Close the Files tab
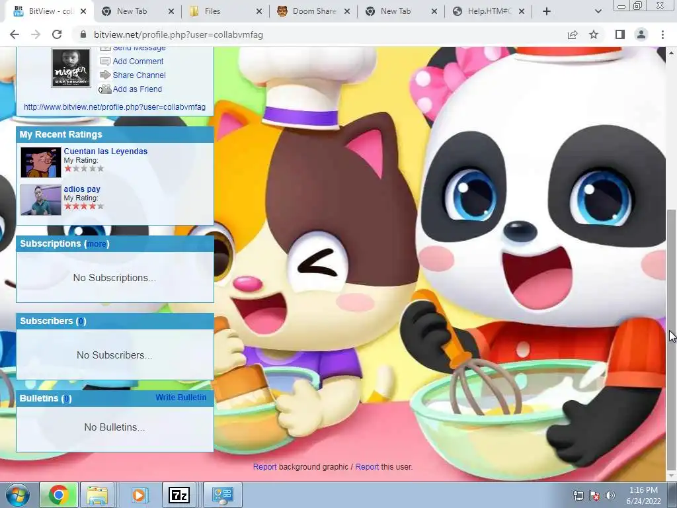Viewport: 677px width, 508px height. coord(259,11)
